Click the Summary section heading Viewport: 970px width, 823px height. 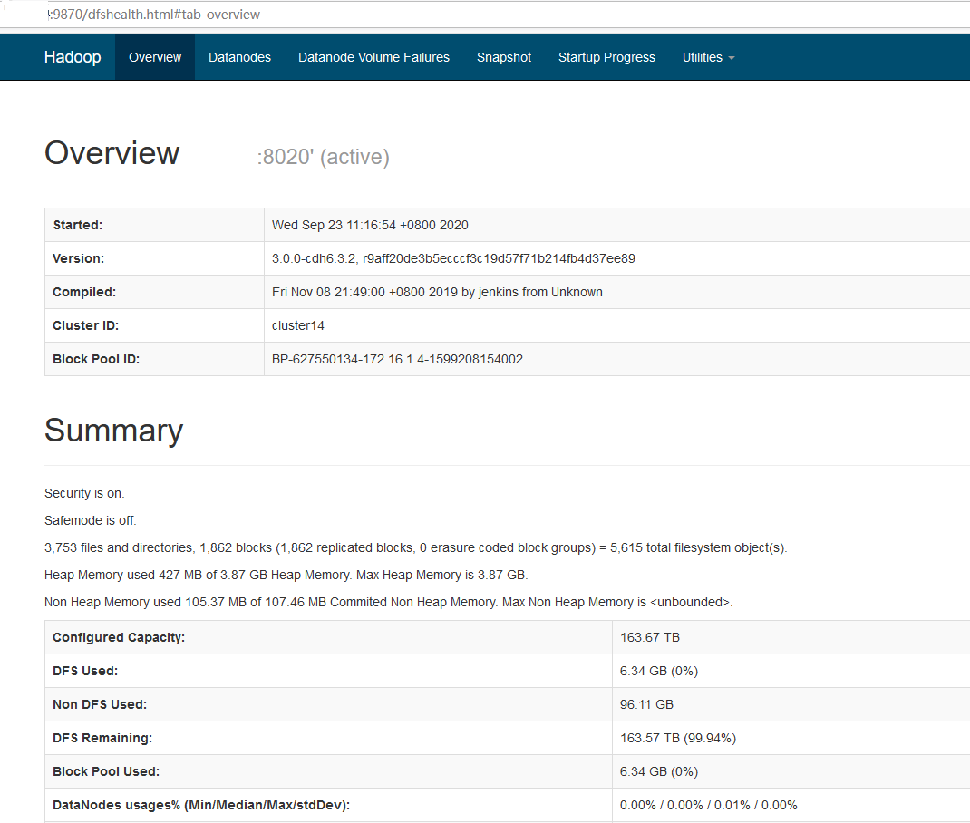coord(114,431)
